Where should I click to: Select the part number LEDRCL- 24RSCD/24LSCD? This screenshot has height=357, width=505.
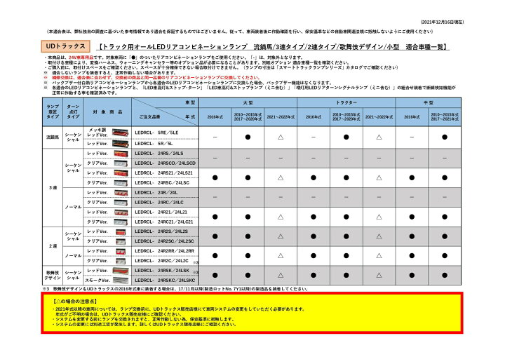click(166, 163)
